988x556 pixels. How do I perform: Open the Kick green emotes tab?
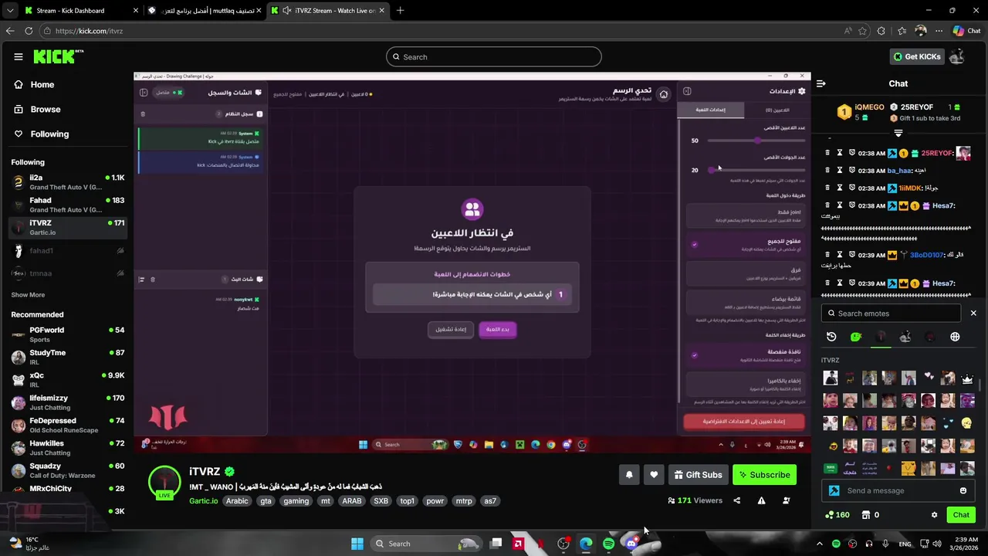click(856, 337)
